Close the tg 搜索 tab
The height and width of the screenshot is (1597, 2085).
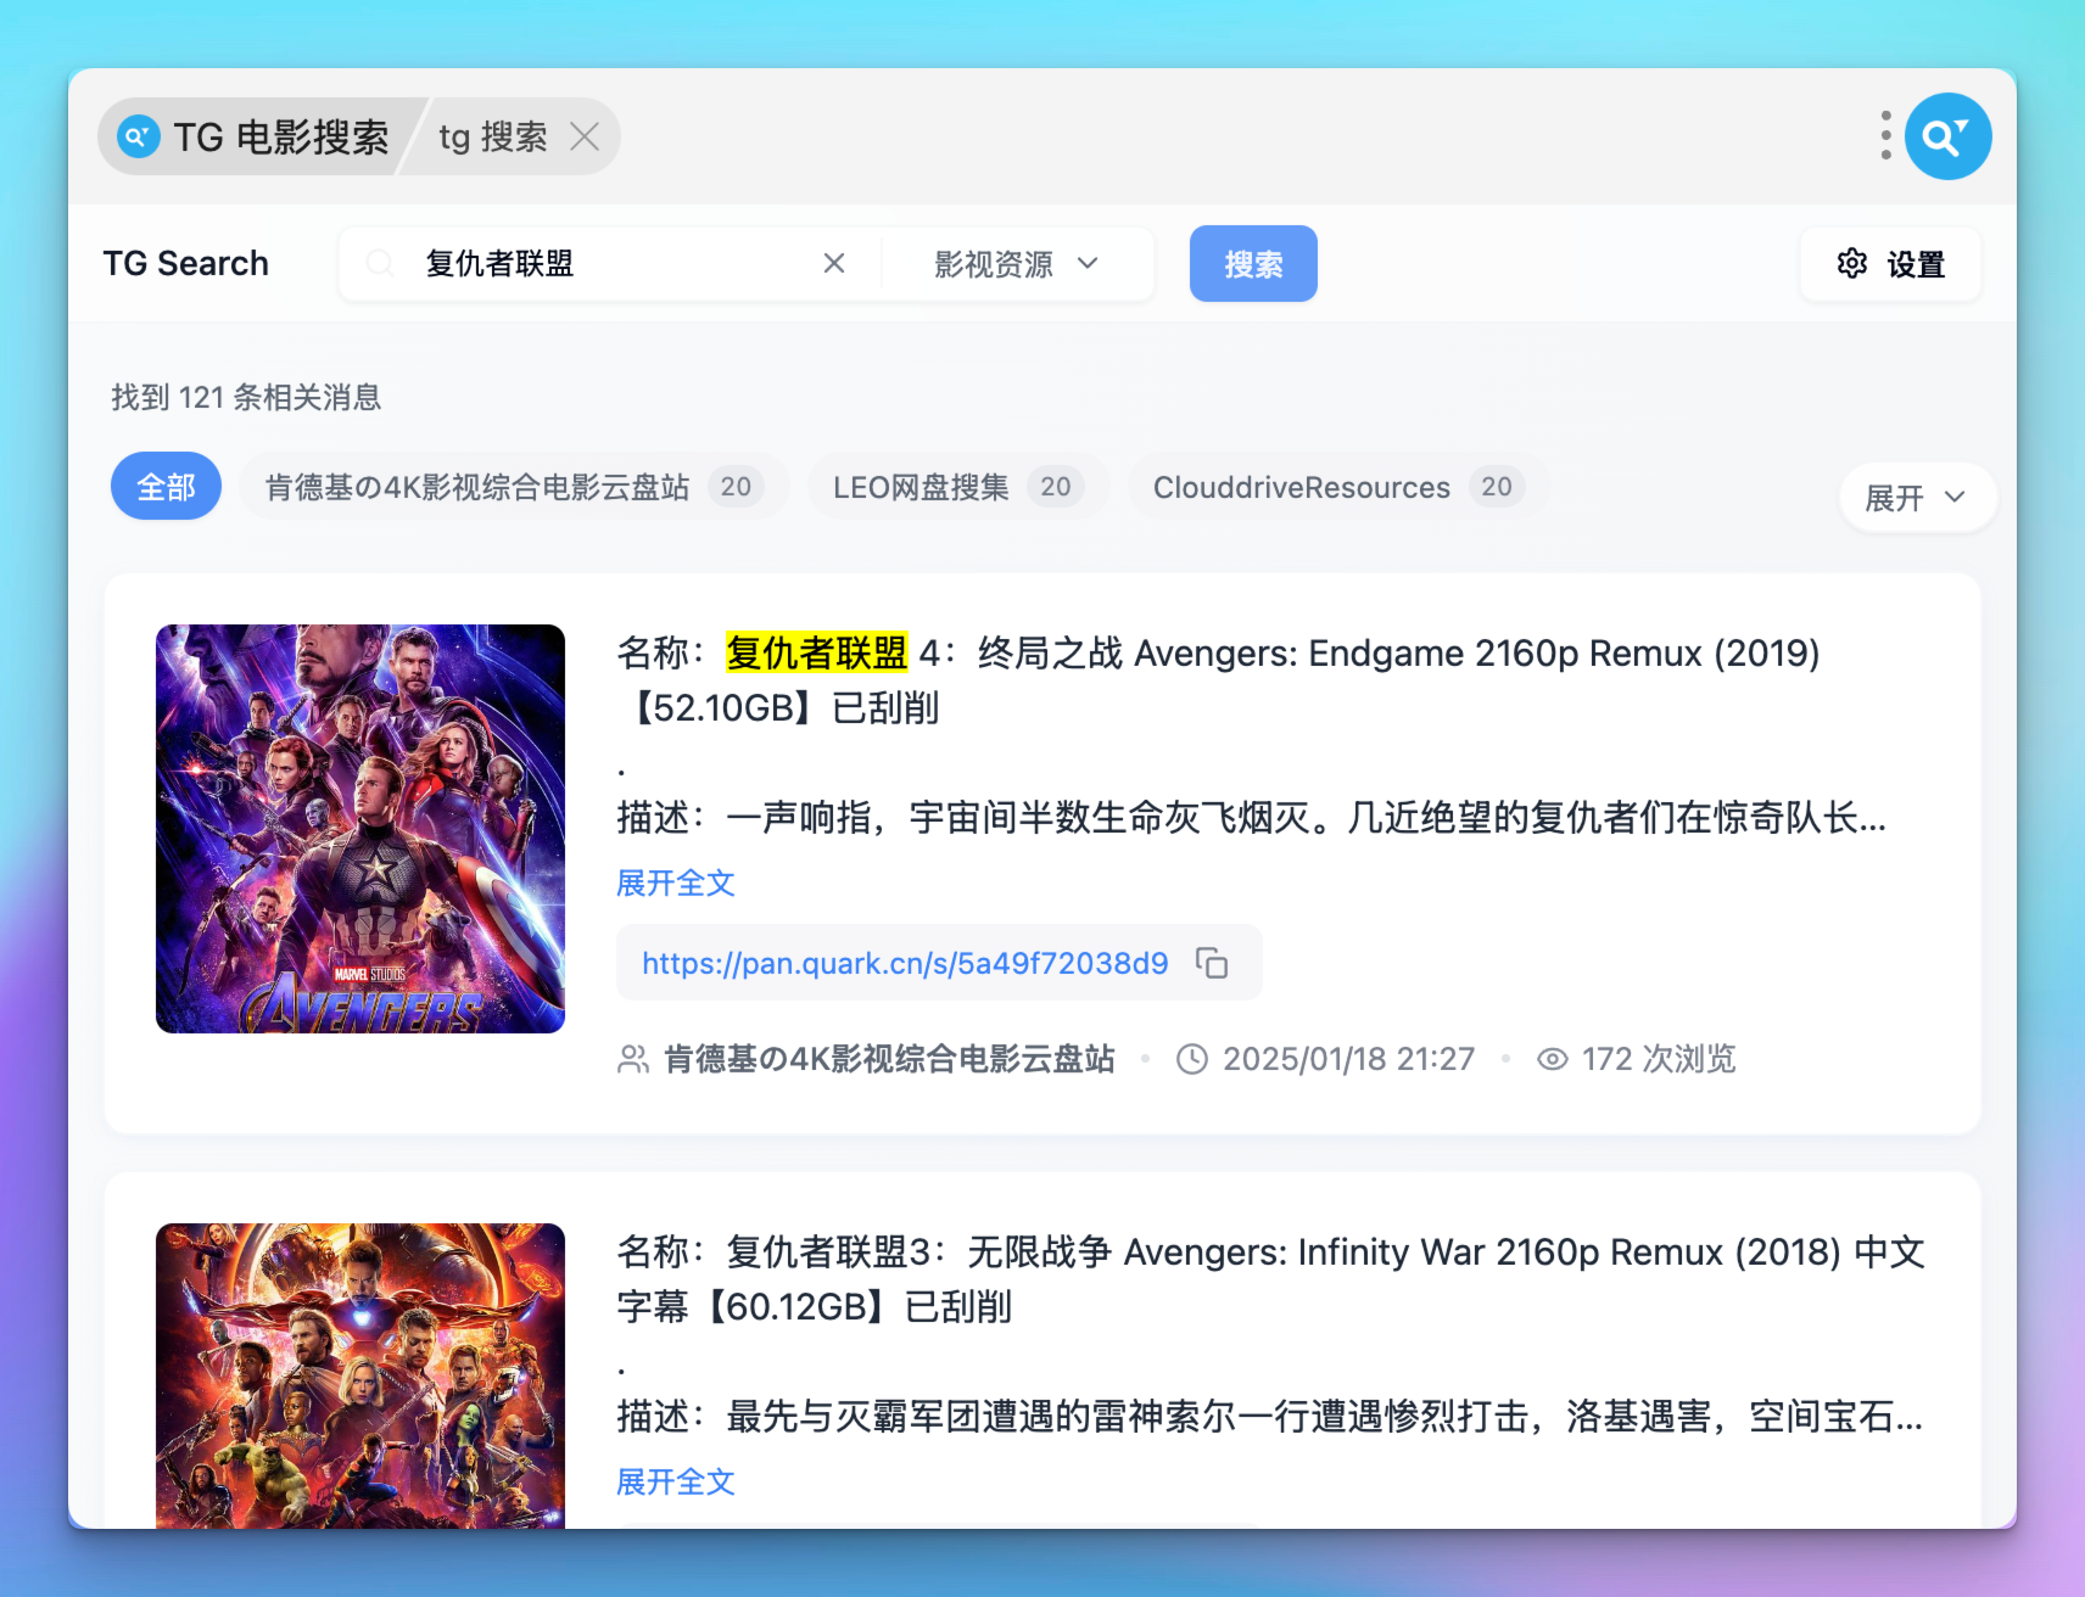[x=584, y=137]
